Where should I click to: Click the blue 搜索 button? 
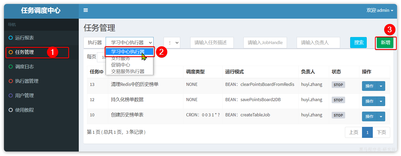click(358, 43)
